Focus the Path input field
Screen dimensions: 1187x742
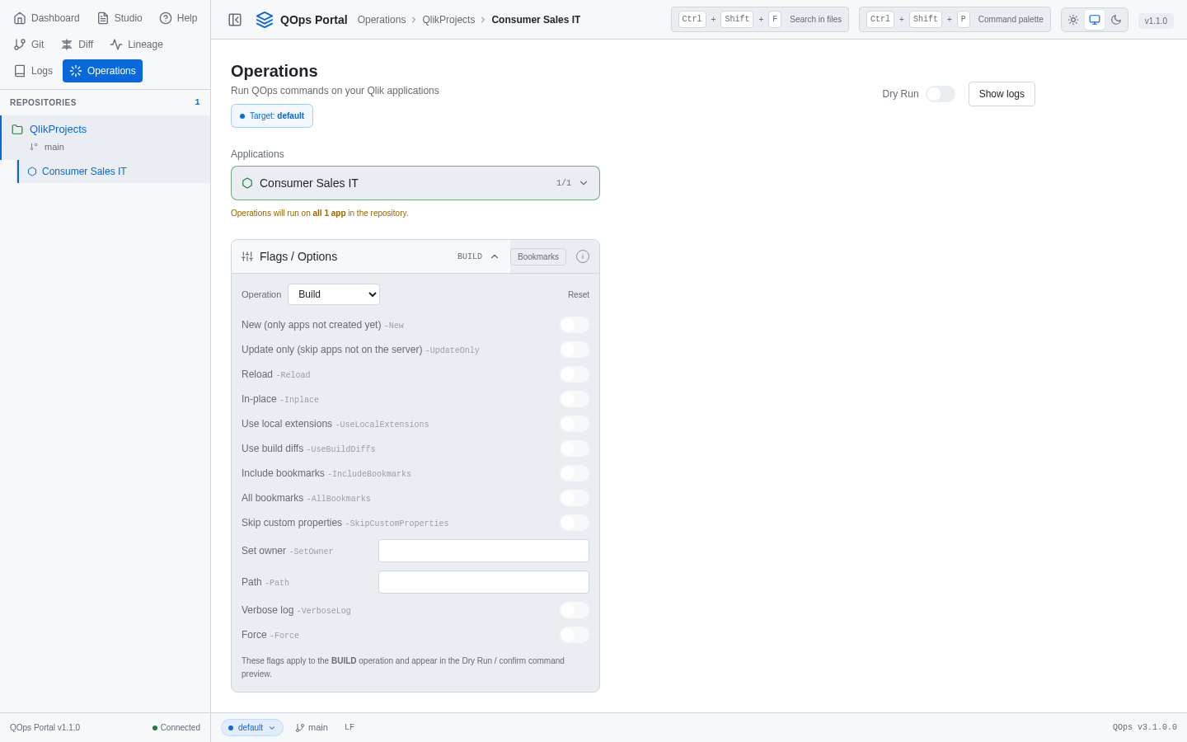pos(484,582)
